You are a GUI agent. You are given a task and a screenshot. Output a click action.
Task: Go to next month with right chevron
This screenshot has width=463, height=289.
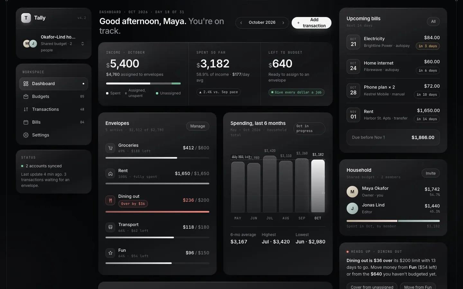(x=283, y=23)
